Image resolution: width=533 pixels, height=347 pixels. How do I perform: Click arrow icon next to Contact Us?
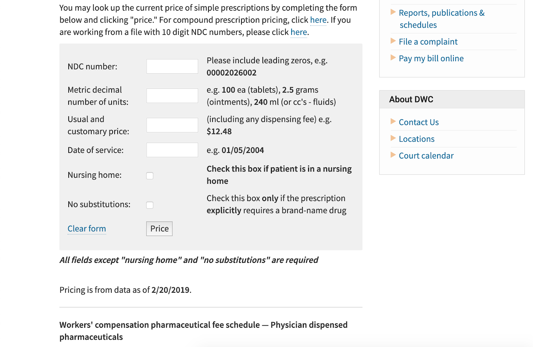(x=393, y=122)
